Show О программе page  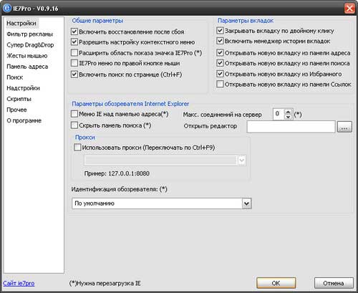(x=24, y=120)
